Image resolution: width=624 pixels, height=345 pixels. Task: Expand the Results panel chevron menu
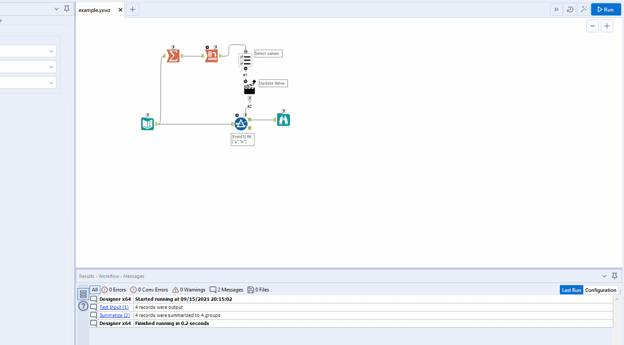604,276
